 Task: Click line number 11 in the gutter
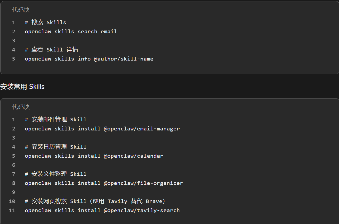(x=12, y=211)
